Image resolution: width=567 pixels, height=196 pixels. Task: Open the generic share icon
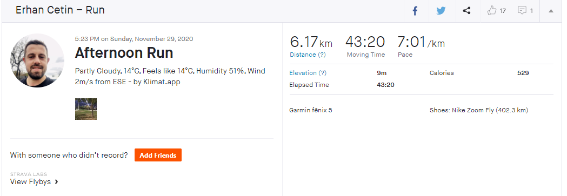coord(466,11)
